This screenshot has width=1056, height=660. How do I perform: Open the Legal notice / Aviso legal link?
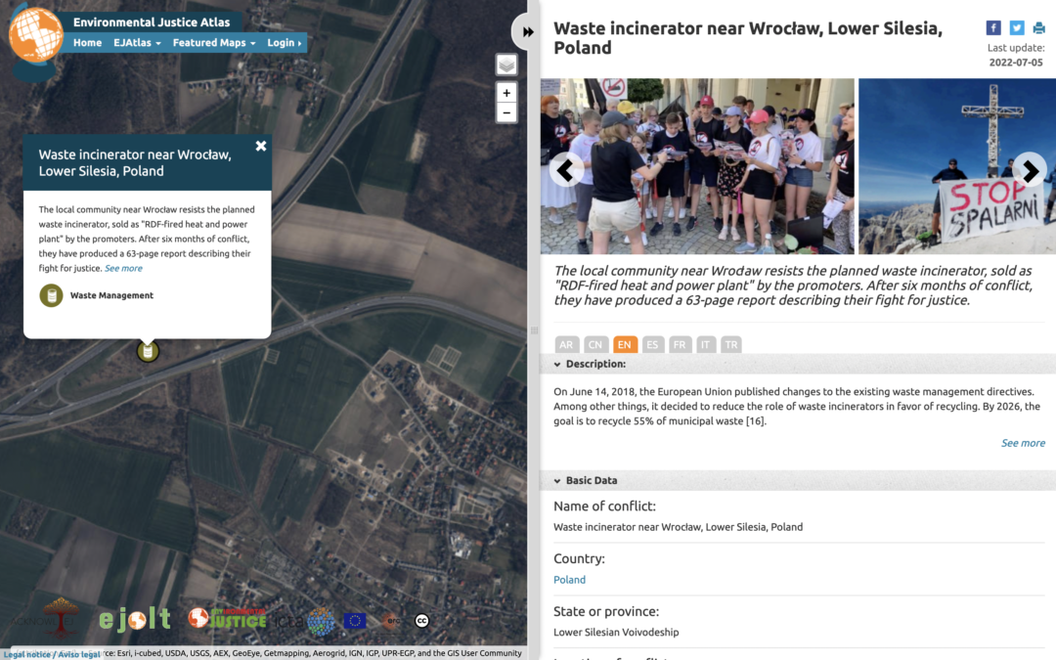[52, 654]
